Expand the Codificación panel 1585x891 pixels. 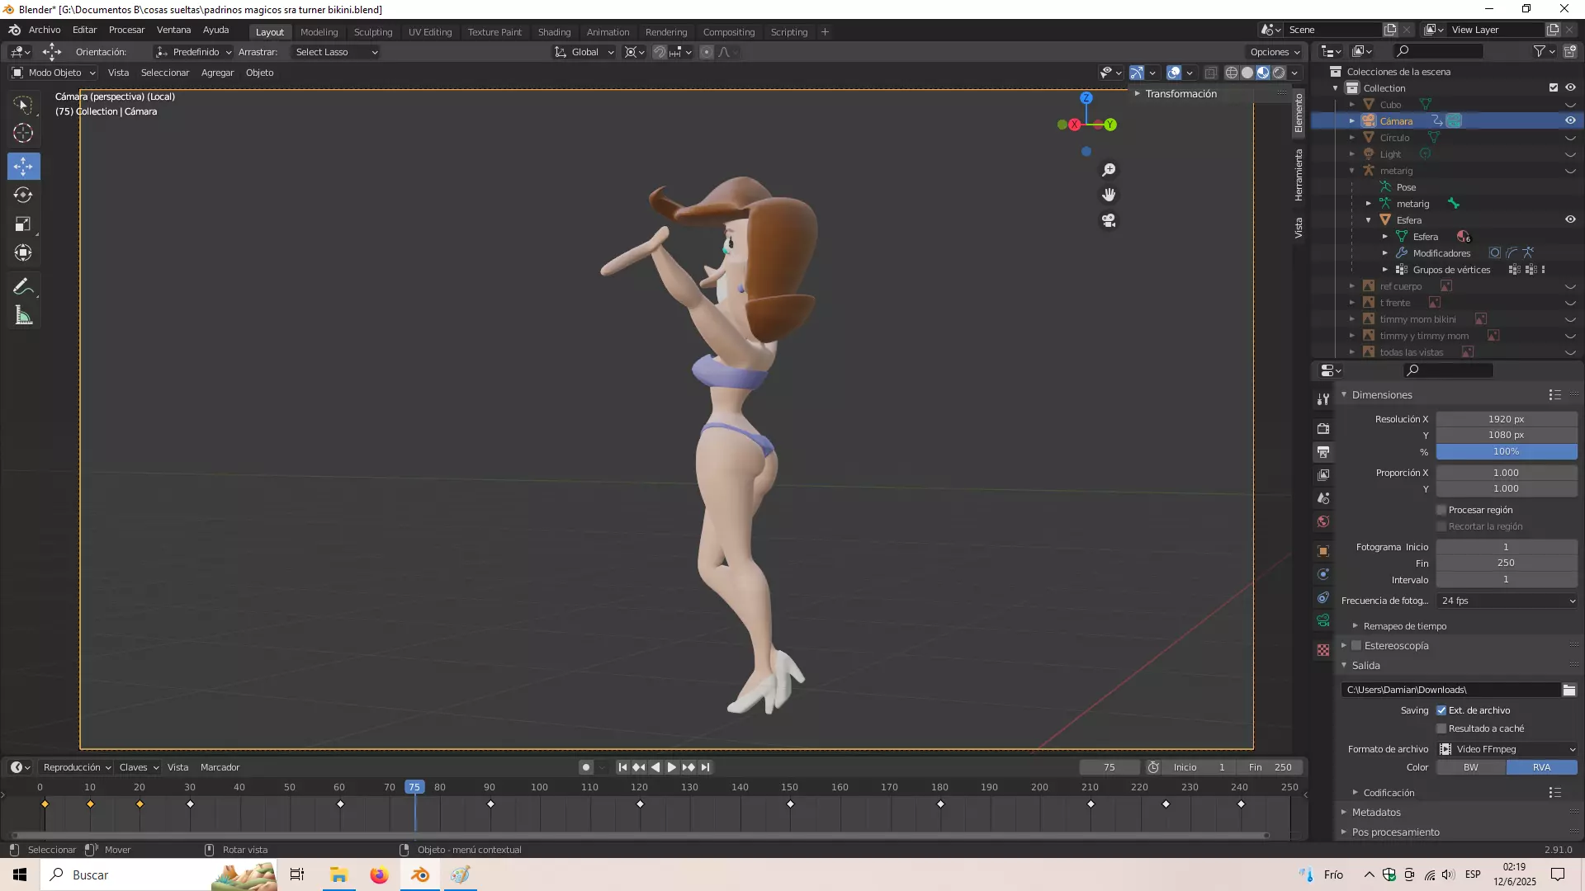[1389, 793]
